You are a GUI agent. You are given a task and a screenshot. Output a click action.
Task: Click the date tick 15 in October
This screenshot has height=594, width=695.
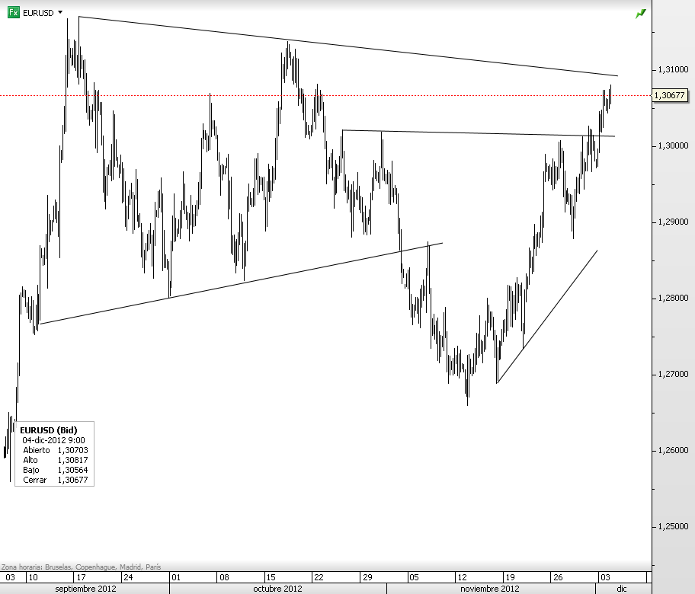coord(271,577)
